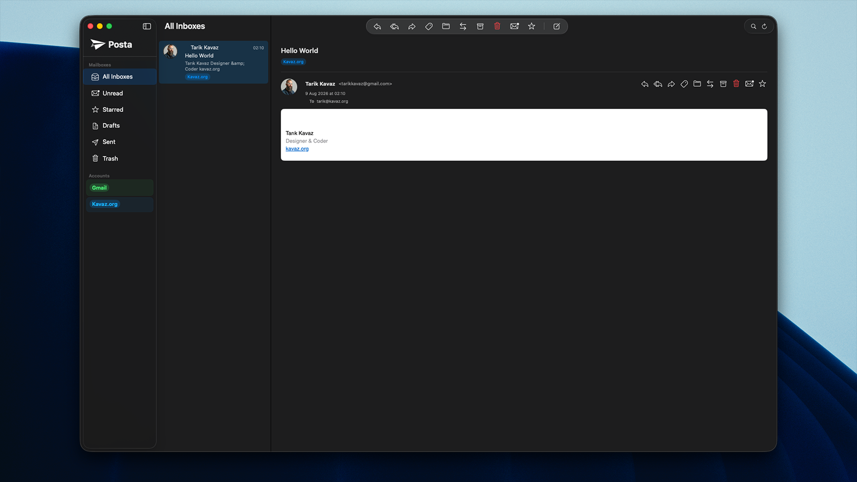This screenshot has width=857, height=482.
Task: Select the Kavaz.org account in the sidebar
Action: point(119,204)
